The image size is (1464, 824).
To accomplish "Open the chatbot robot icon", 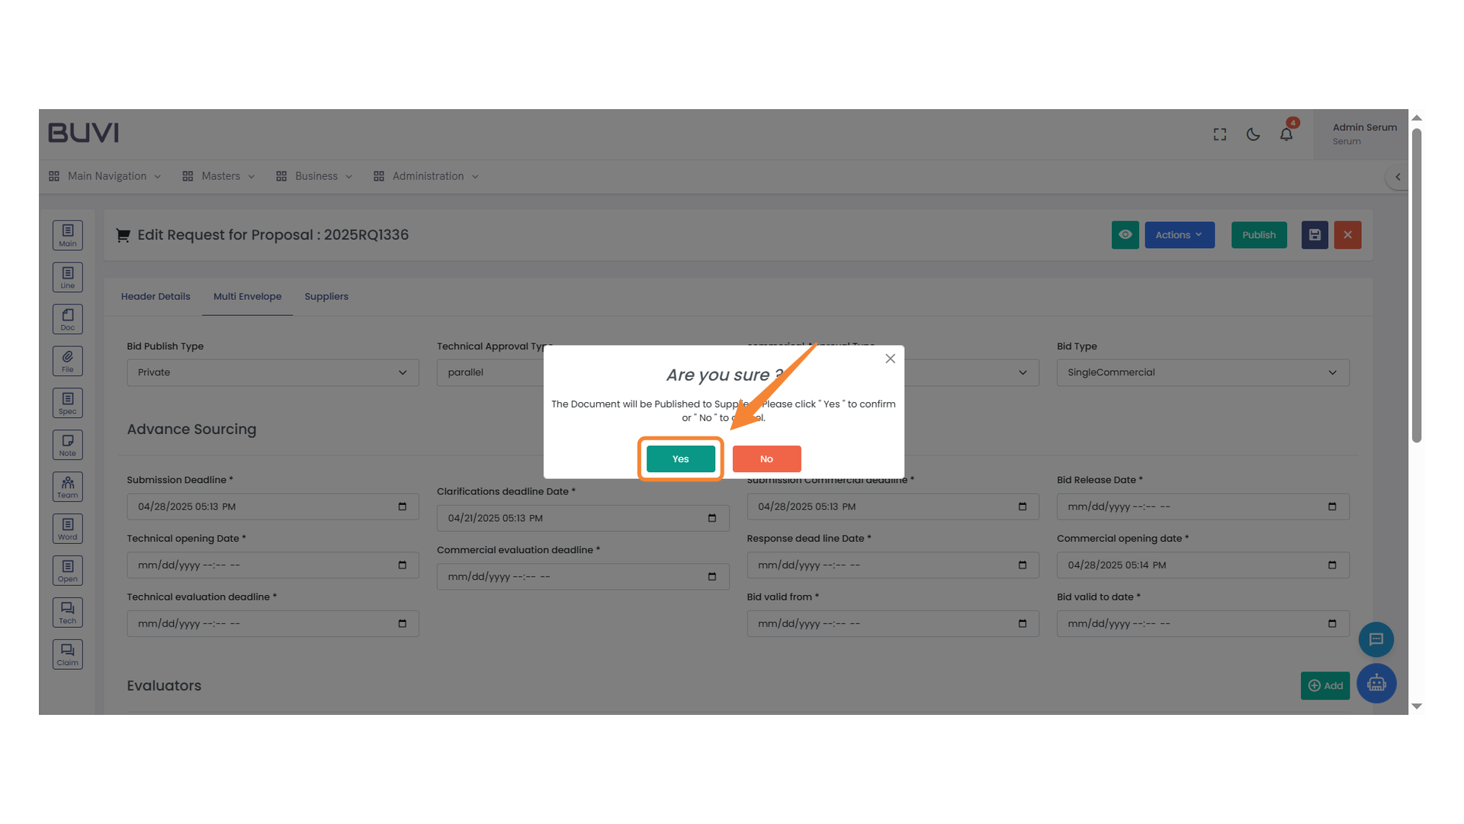I will [1376, 683].
